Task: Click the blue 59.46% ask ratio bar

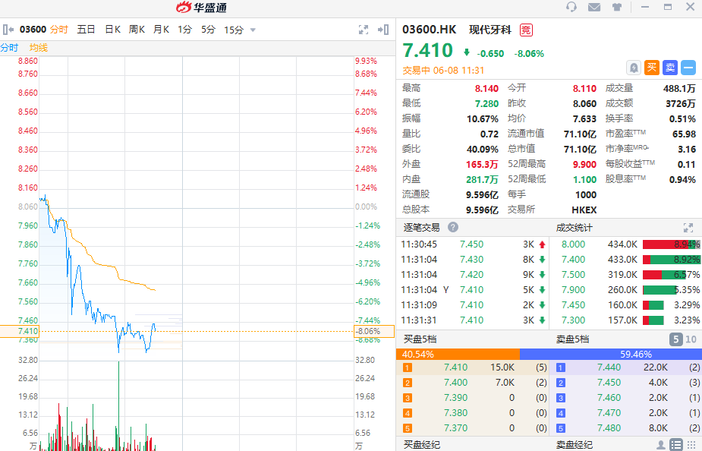Action: point(611,355)
